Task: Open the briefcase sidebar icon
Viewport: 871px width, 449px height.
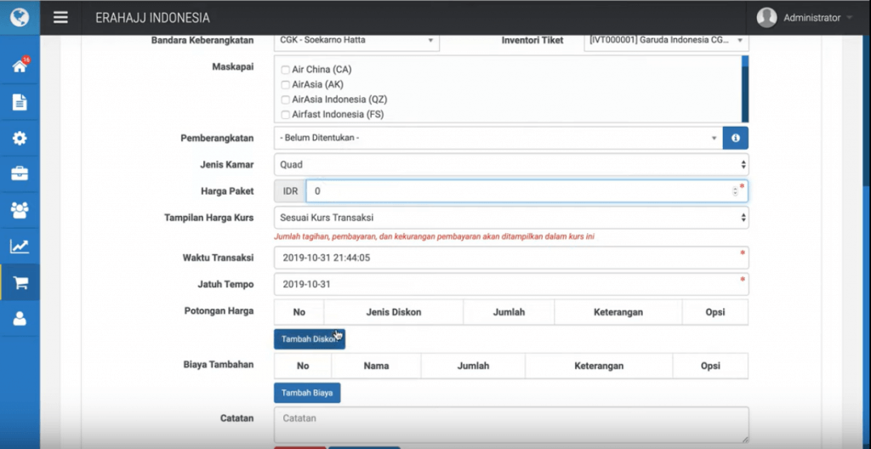Action: (20, 174)
